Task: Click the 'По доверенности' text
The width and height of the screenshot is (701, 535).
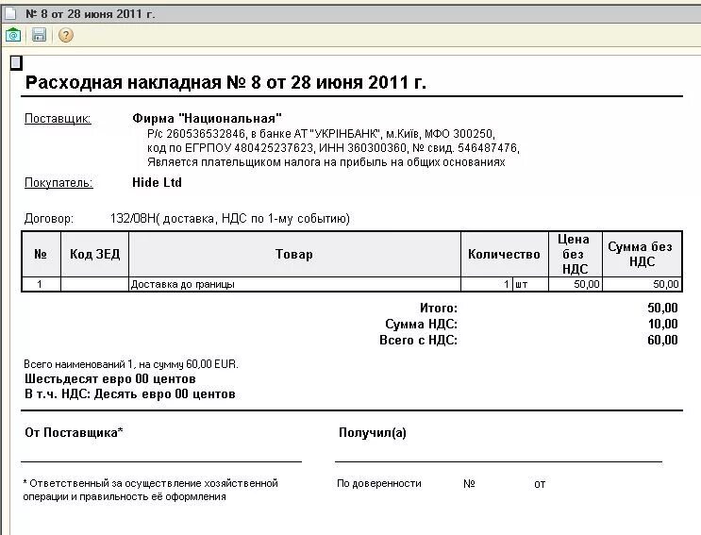Action: tap(379, 484)
